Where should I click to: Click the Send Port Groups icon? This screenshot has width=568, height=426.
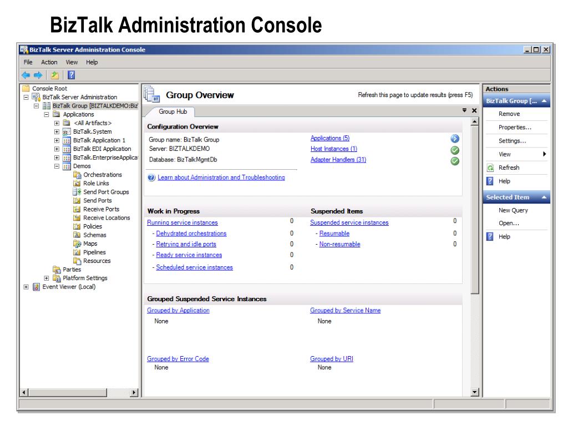pyautogui.click(x=77, y=192)
